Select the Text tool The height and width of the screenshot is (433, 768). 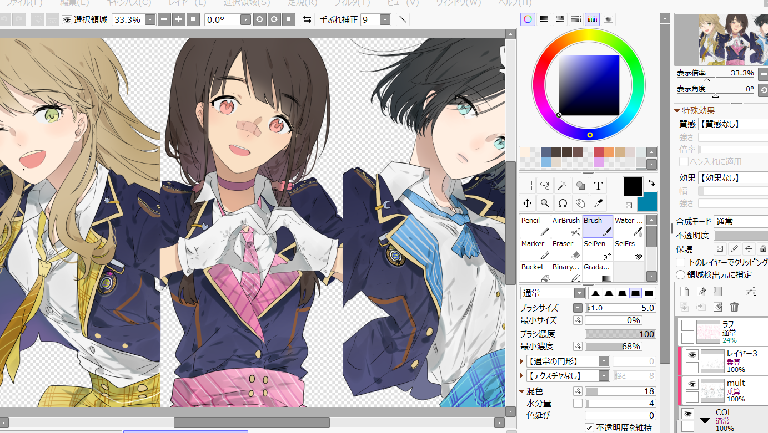tap(598, 185)
